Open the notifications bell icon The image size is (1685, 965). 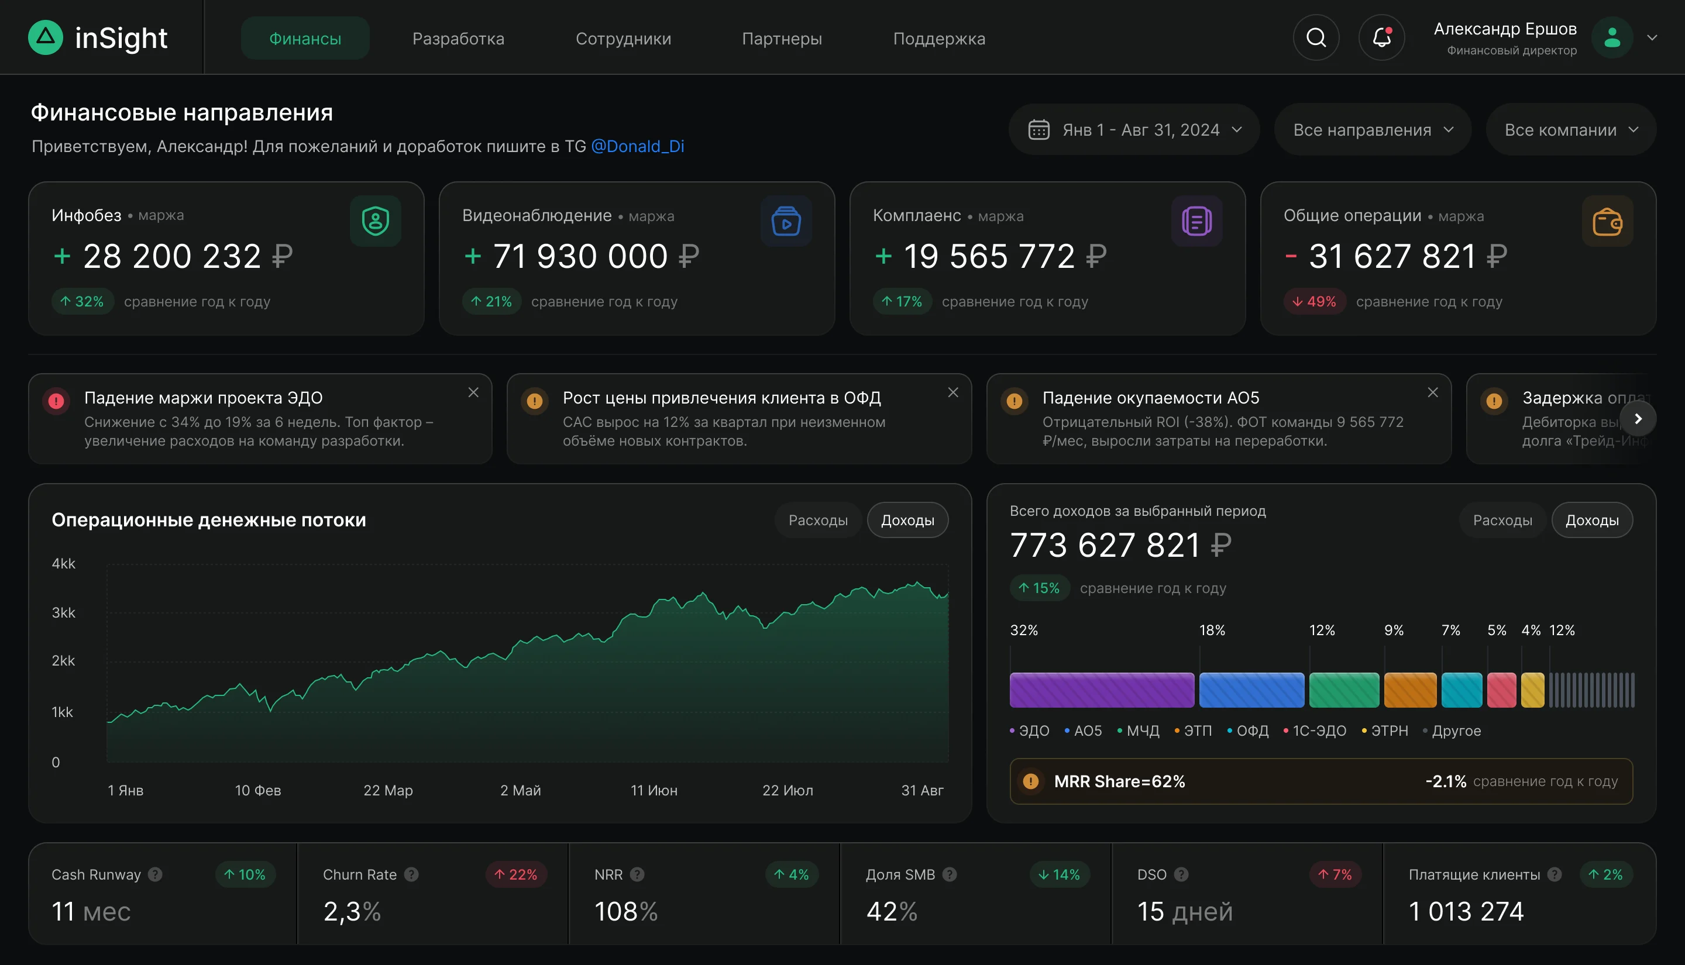[1381, 38]
